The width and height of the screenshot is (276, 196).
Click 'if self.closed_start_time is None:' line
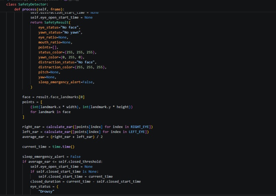pos(64,172)
